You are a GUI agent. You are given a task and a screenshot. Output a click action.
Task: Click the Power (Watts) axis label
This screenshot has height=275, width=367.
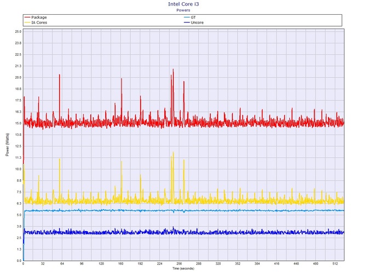coord(7,145)
